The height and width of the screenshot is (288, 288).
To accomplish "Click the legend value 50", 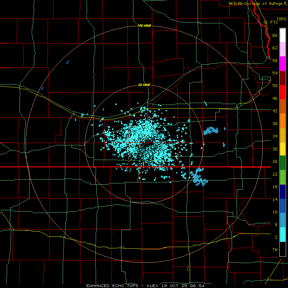I will [275, 85].
